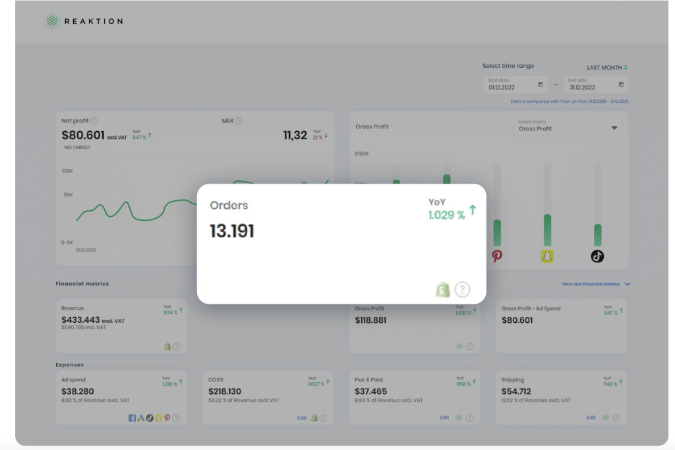Open the Start date calendar picker icon
The width and height of the screenshot is (675, 450).
[541, 85]
